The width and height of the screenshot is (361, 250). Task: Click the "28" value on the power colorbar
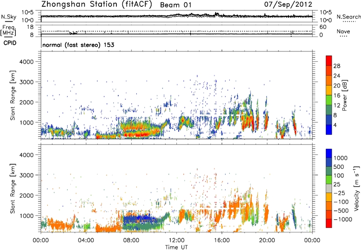point(337,66)
